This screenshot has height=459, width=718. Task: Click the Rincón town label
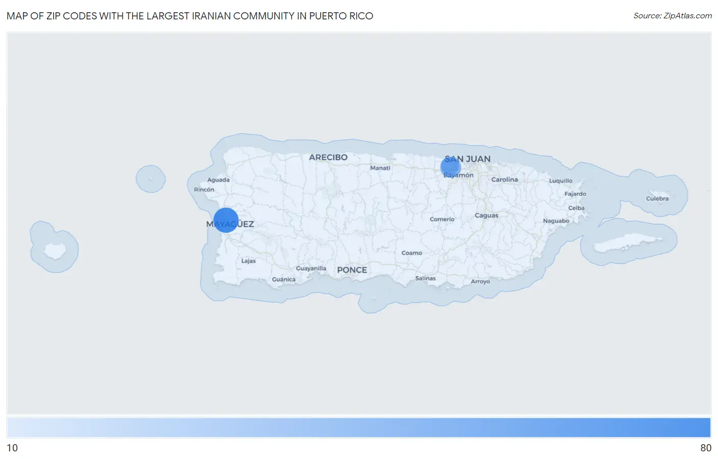click(204, 189)
